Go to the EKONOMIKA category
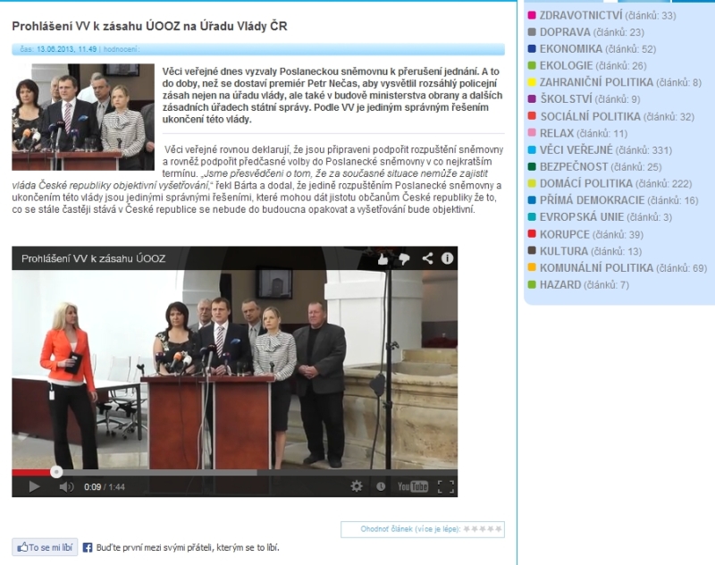The image size is (715, 565). tap(571, 48)
